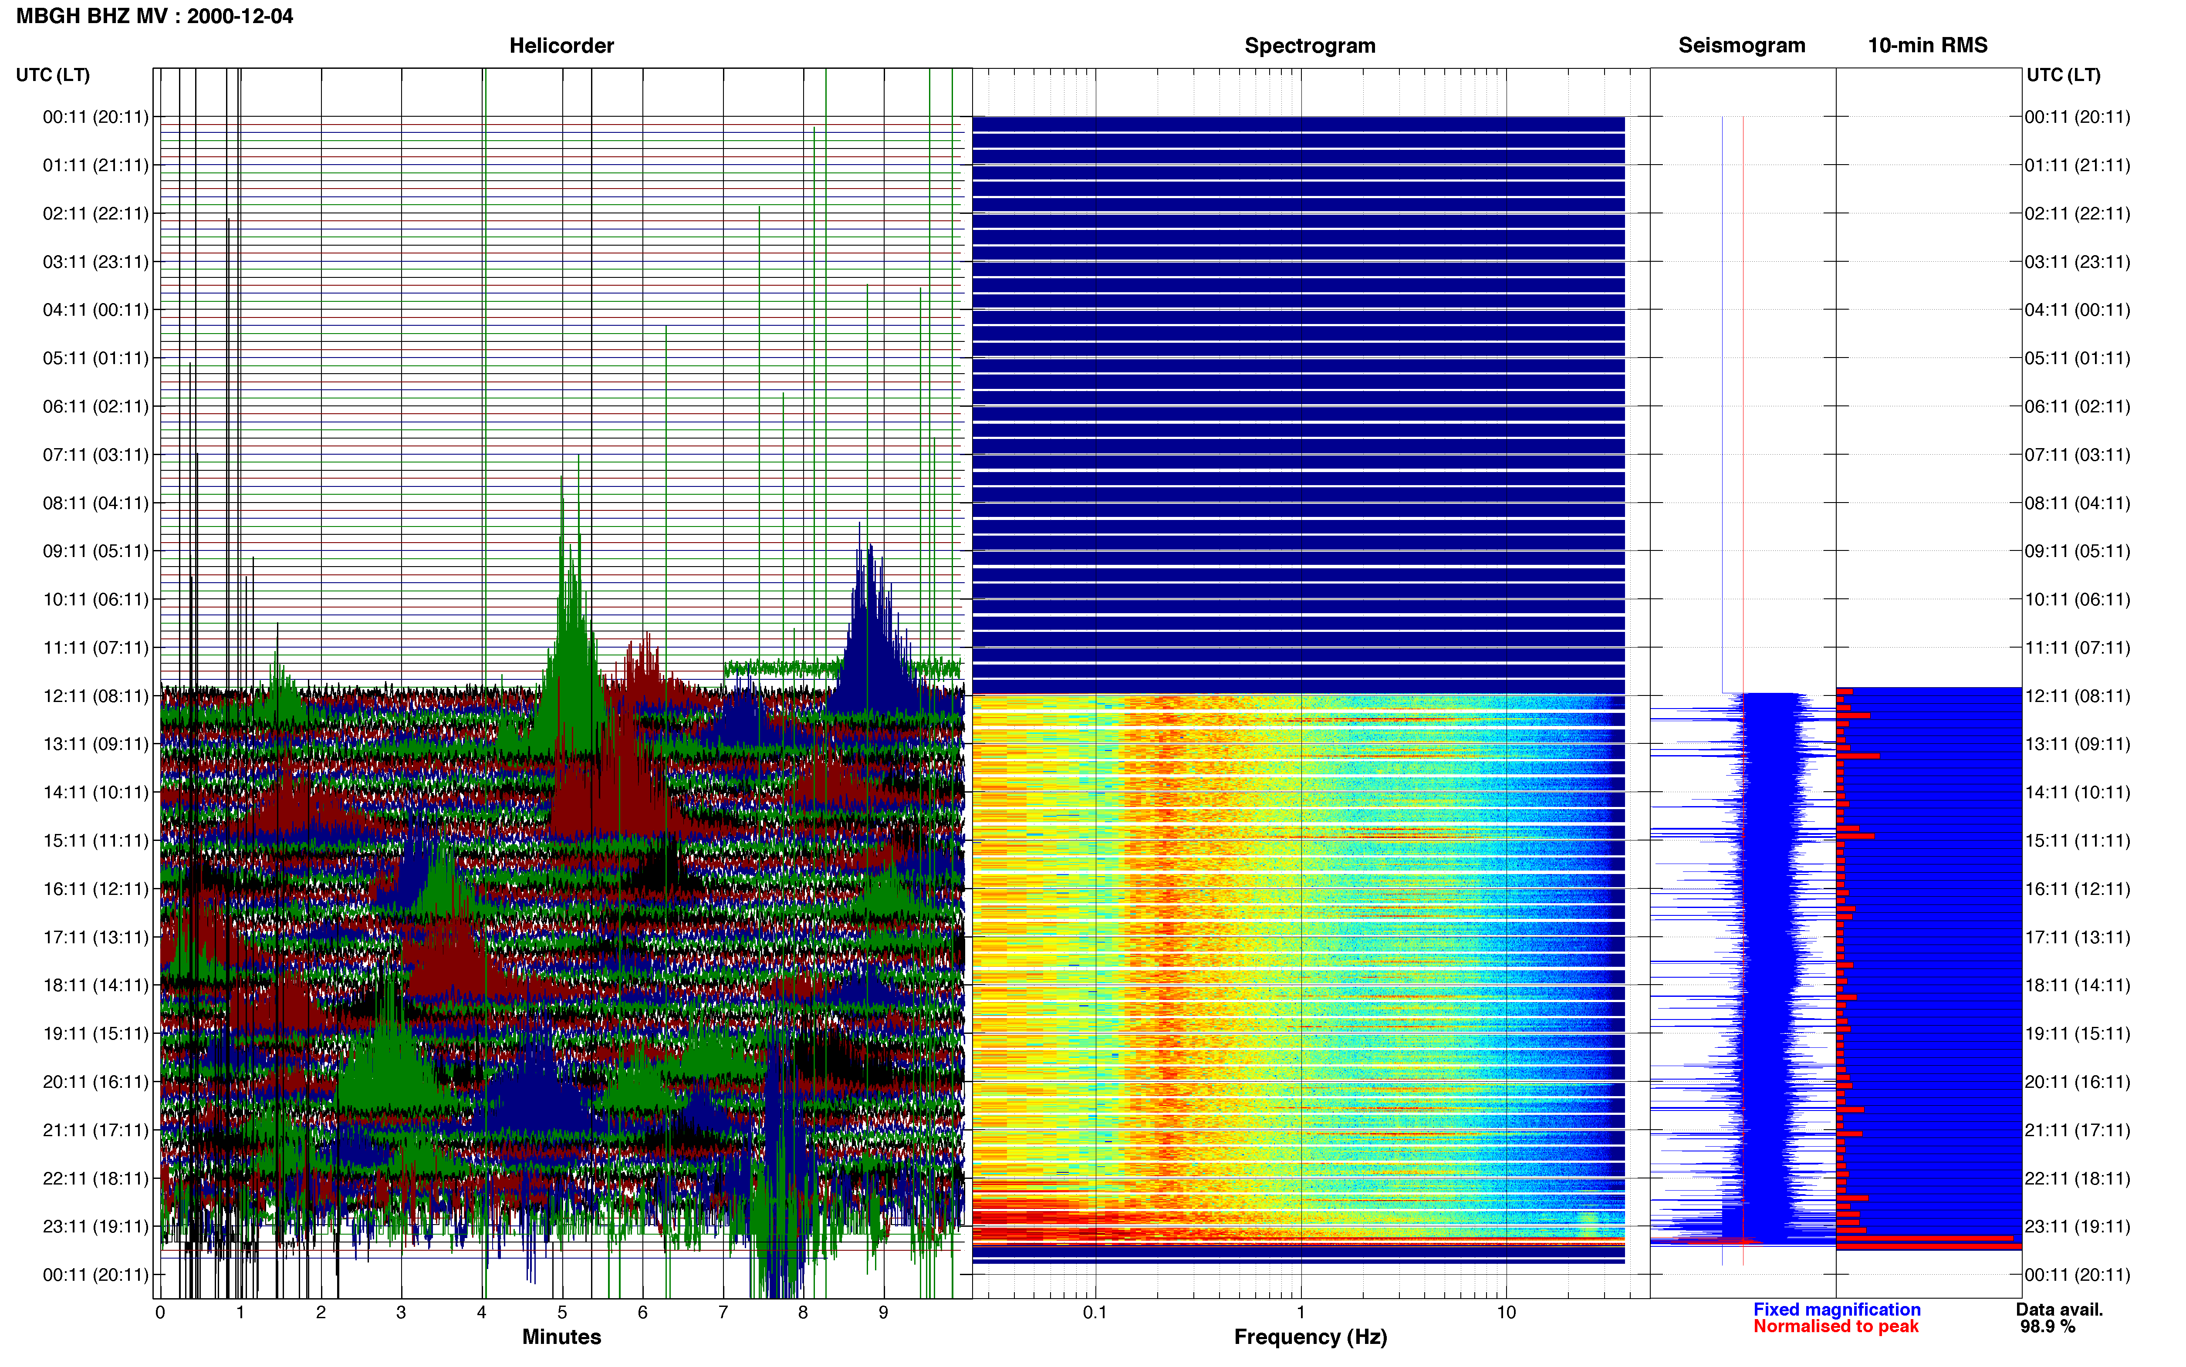The image size is (2186, 1367).
Task: Click the left '04:11 (00:11)' time label
Action: (96, 310)
